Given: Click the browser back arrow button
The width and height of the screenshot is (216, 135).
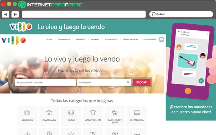Looking at the screenshot, I should [5, 14].
